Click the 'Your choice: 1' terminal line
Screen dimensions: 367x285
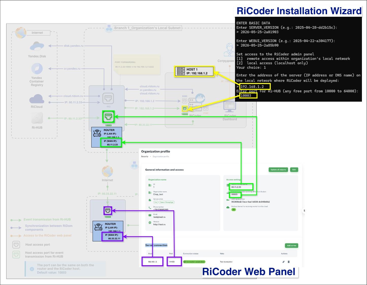point(251,68)
